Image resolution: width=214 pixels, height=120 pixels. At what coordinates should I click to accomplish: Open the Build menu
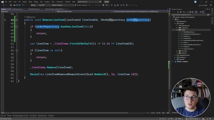coord(30,2)
